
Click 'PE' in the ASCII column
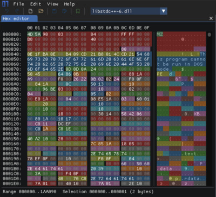[x=160, y=74]
